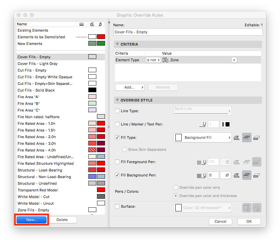Click the Name column header
This screenshot has height=244, width=280.
[x=46, y=24]
